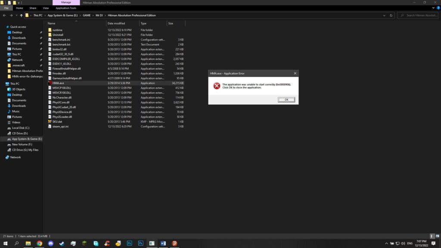Screen dimensions: 441x248
Task: Open Google Chrome from the taskbar
Action: (39, 243)
